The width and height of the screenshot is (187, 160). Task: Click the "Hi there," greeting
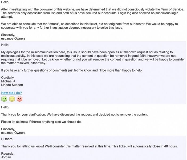pos(7,139)
